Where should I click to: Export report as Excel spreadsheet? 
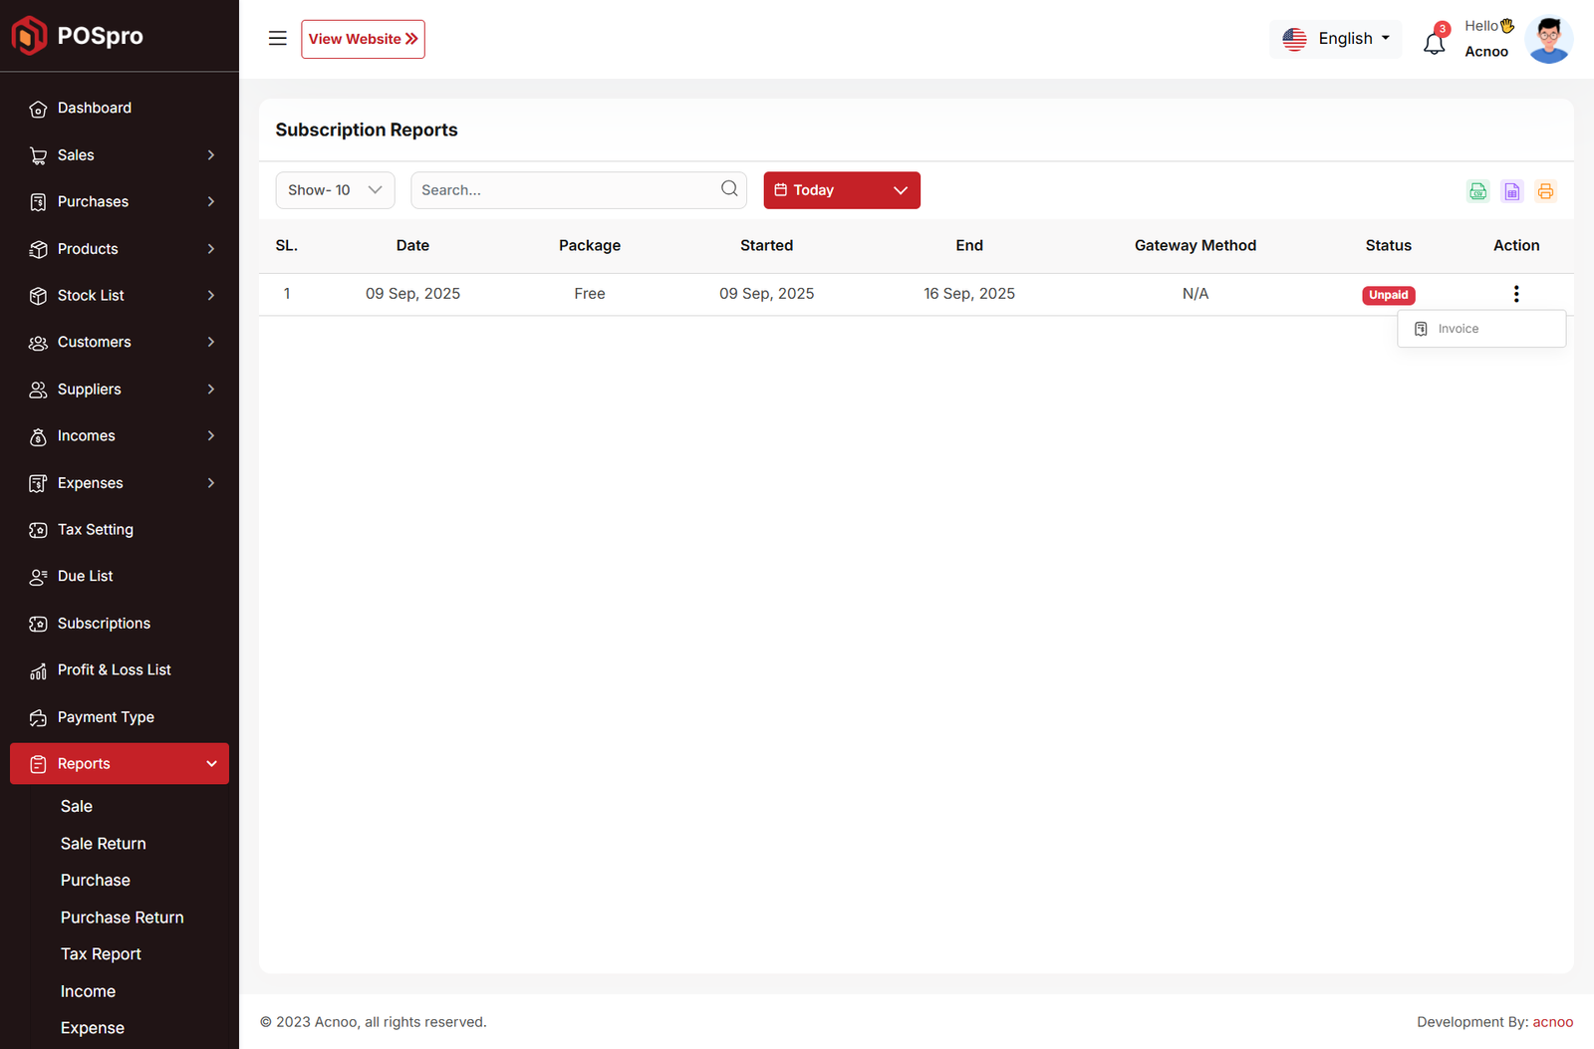pyautogui.click(x=1511, y=191)
